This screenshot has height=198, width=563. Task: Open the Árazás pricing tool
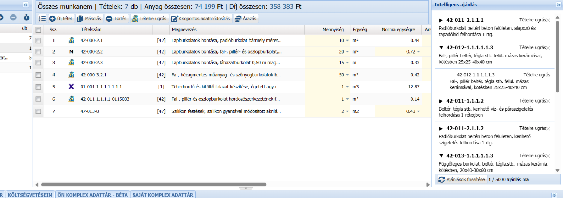pos(246,19)
